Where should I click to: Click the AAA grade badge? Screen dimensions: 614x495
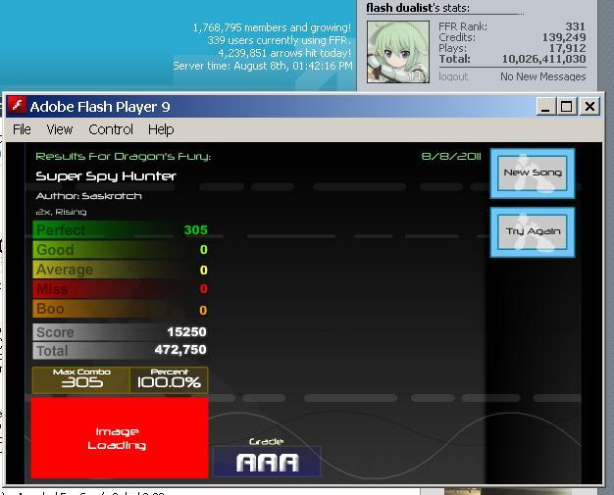(267, 462)
